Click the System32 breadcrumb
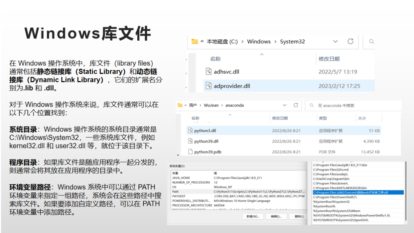The image size is (414, 233). [x=292, y=42]
